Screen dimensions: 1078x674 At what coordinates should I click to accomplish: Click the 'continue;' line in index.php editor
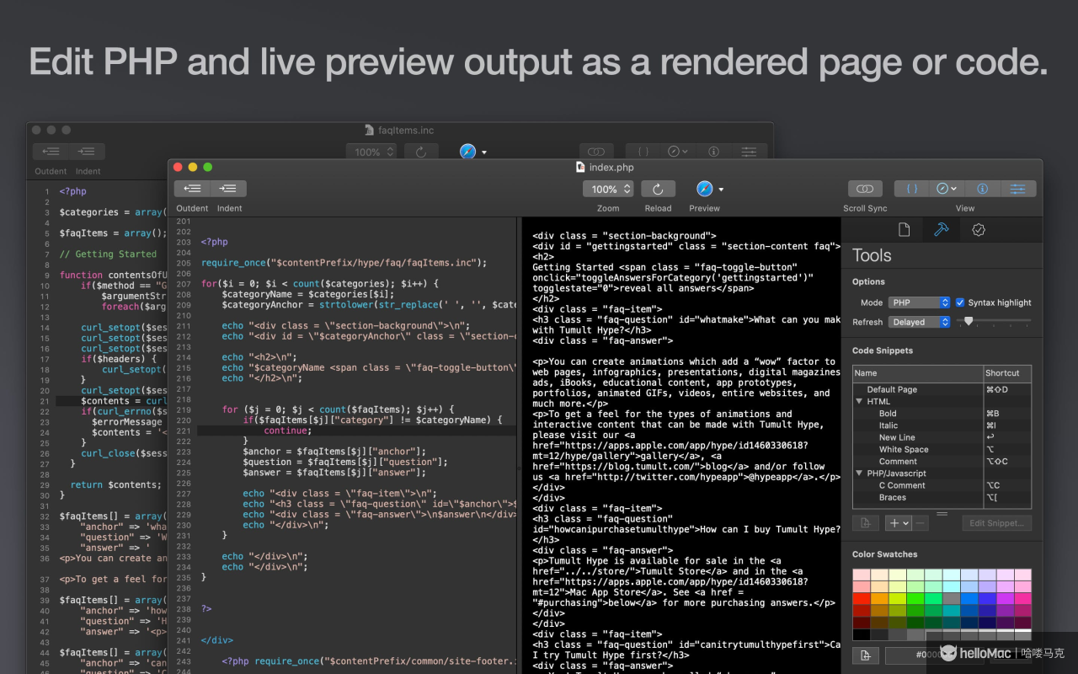point(287,431)
